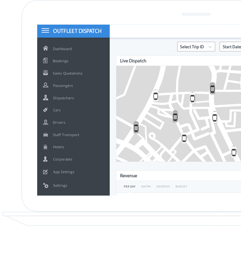Click the Live Dispatch heading

pos(133,61)
